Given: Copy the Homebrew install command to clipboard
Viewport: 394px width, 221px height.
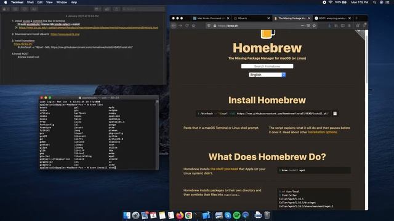Looking at the screenshot, I should pyautogui.click(x=335, y=114).
